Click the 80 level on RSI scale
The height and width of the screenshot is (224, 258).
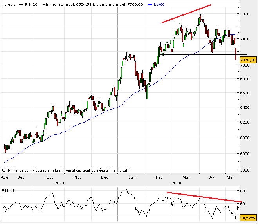[x=243, y=191]
